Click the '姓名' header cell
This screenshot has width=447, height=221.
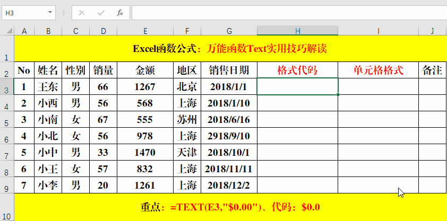[48, 70]
